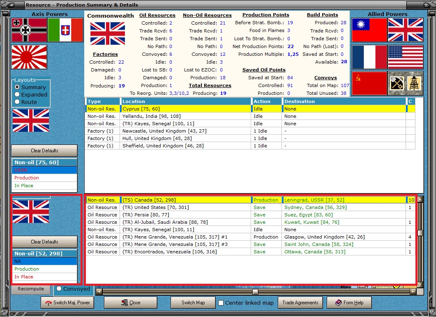Click the Recompute button
The width and height of the screenshot is (436, 317).
pos(31,289)
